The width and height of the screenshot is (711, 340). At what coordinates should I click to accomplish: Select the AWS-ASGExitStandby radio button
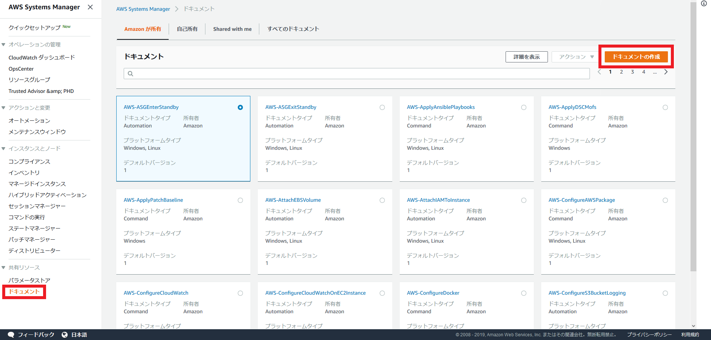click(382, 107)
